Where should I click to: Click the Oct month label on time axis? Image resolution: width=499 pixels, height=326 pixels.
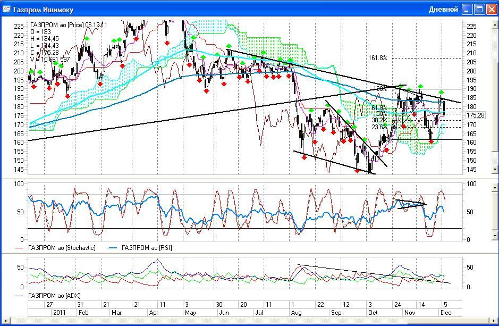click(373, 313)
